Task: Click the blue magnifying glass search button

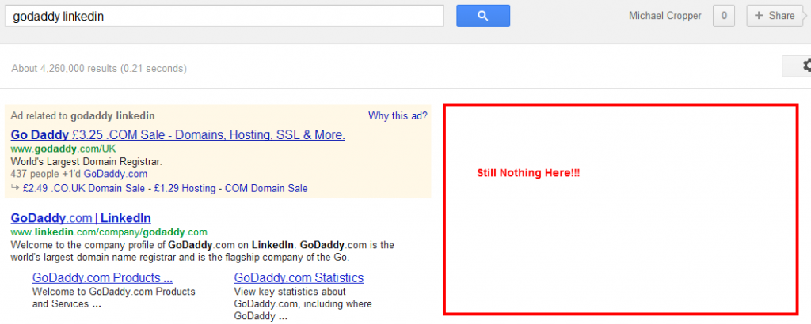Action: [483, 16]
